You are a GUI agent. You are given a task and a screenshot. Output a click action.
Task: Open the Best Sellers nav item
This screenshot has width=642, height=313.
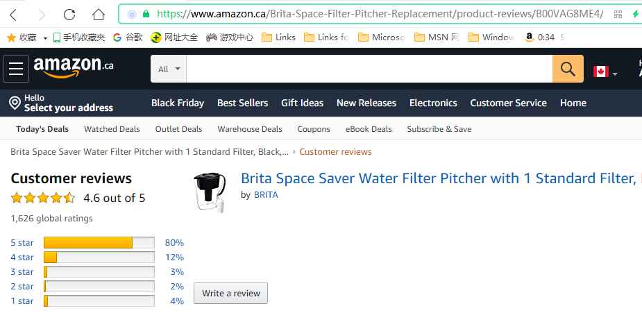tap(242, 103)
